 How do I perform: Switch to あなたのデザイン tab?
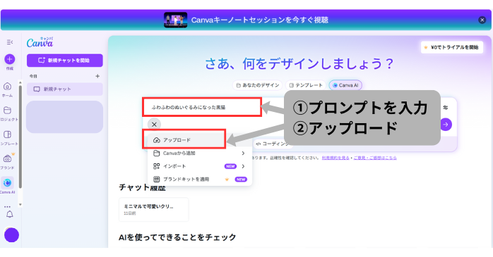click(258, 85)
